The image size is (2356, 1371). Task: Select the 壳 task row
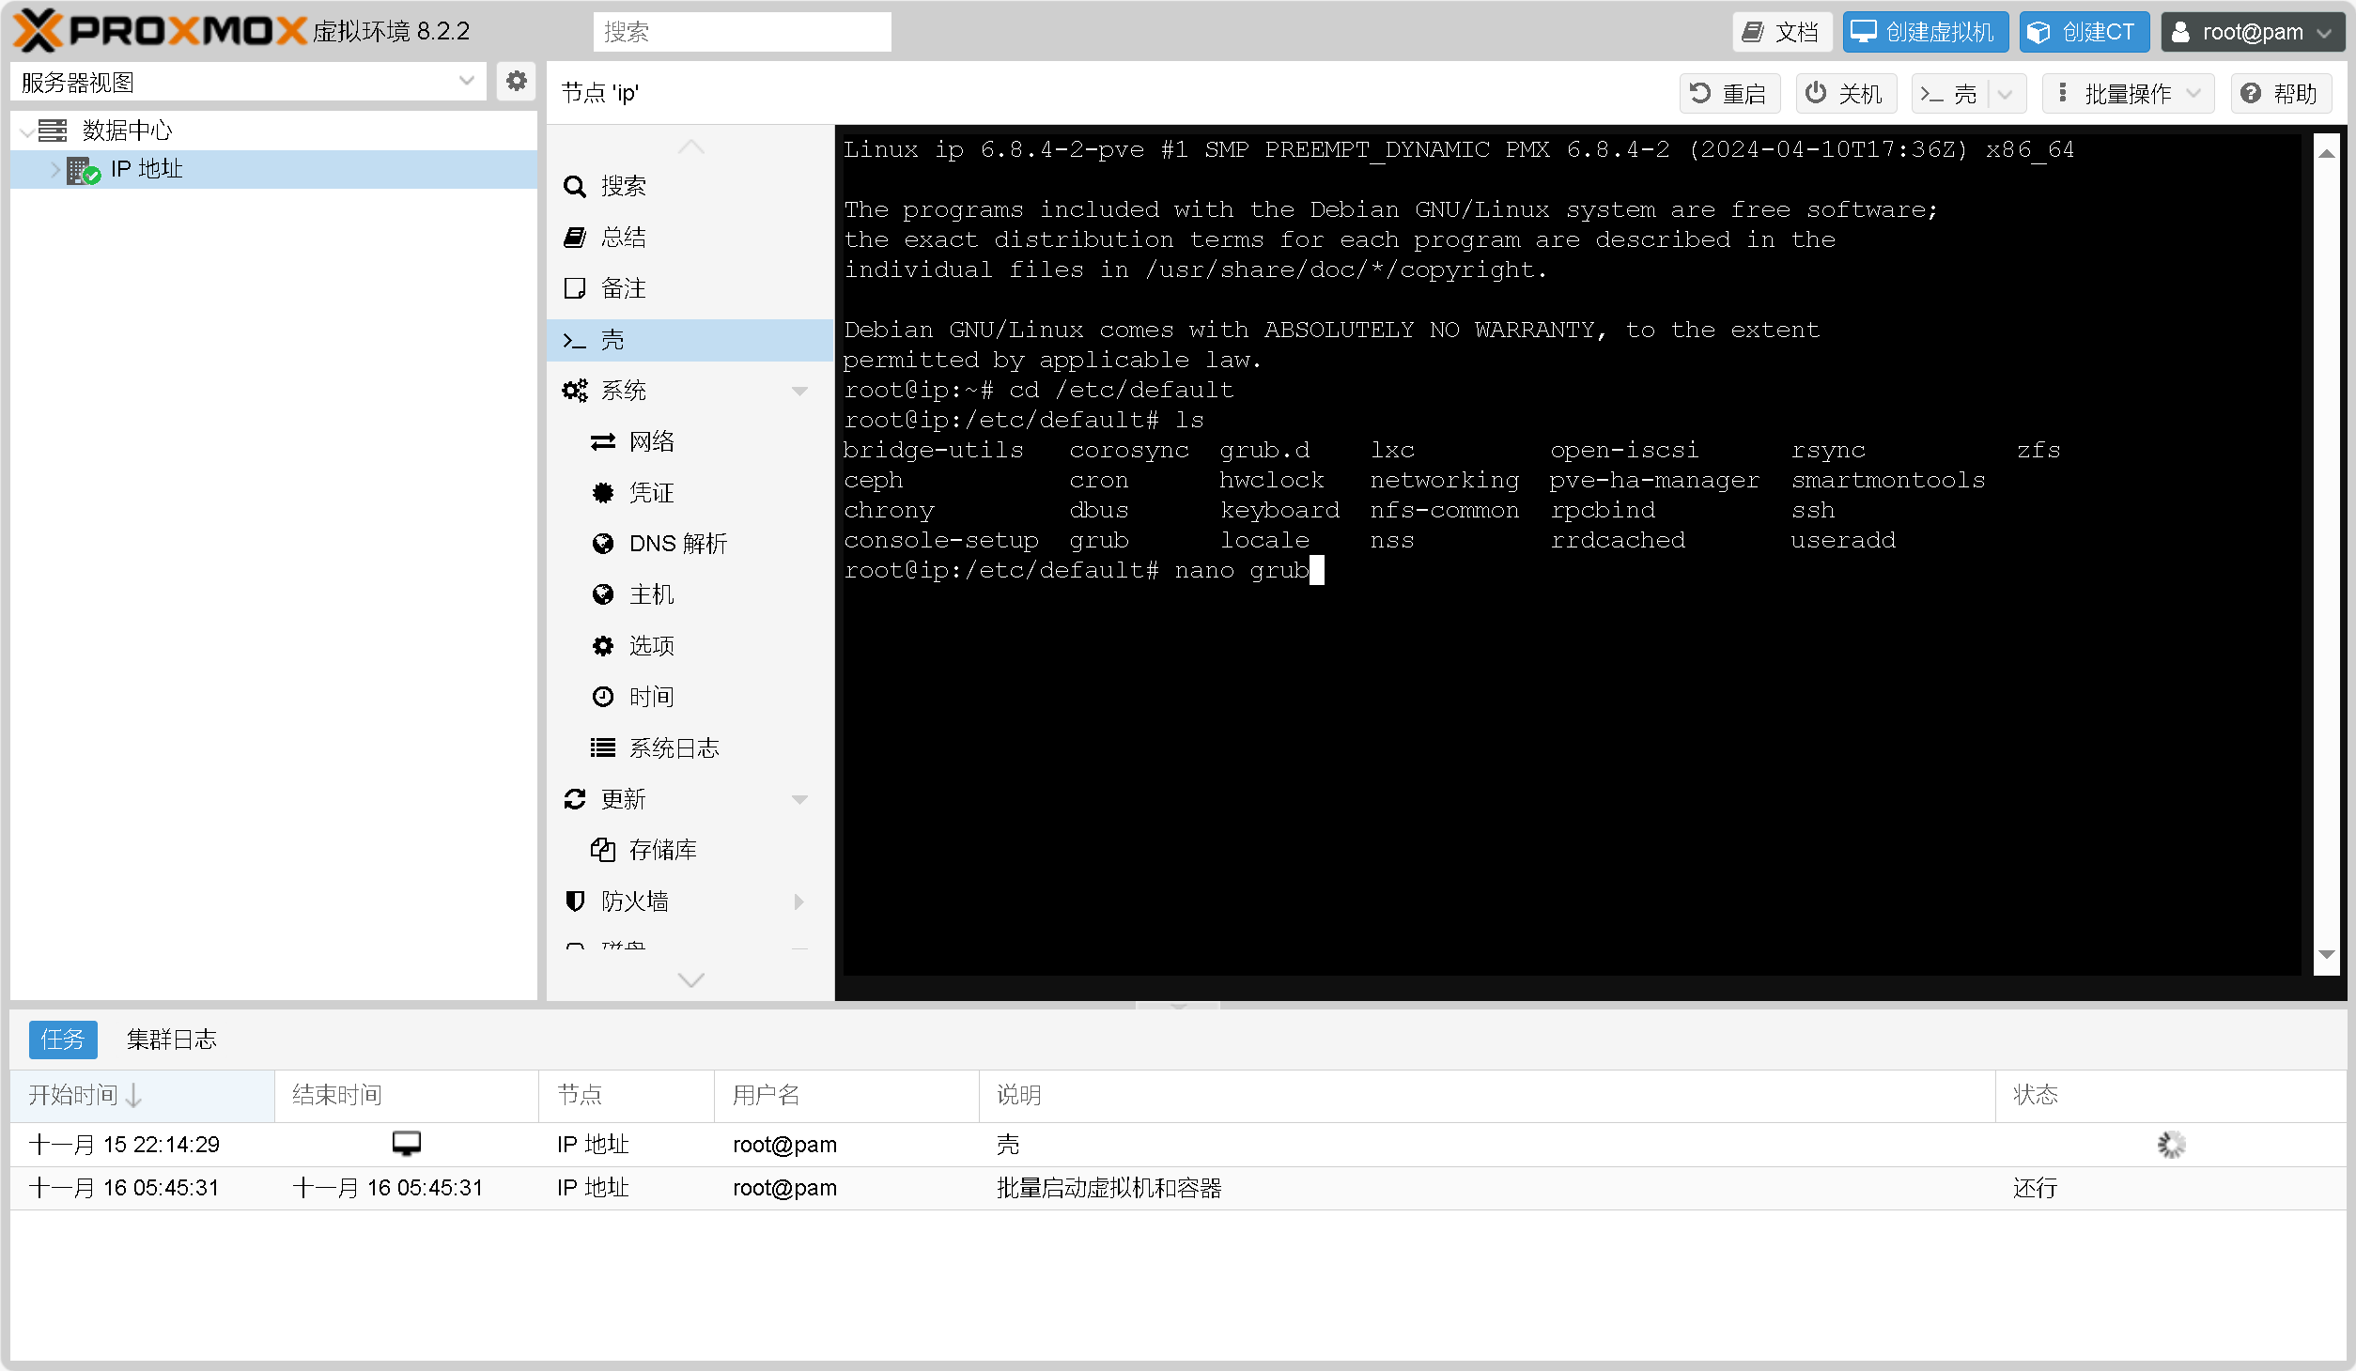pos(1178,1145)
